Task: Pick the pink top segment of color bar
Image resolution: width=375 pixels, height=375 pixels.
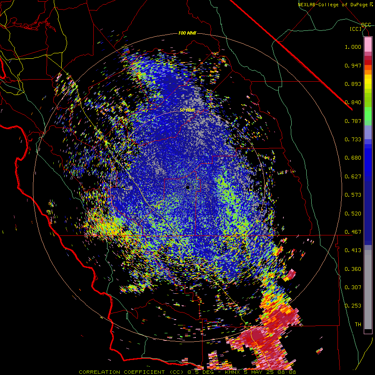Action: point(368,45)
